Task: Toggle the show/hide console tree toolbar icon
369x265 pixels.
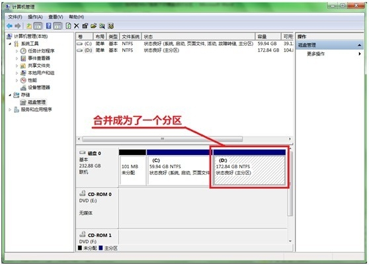Action: tap(38, 26)
